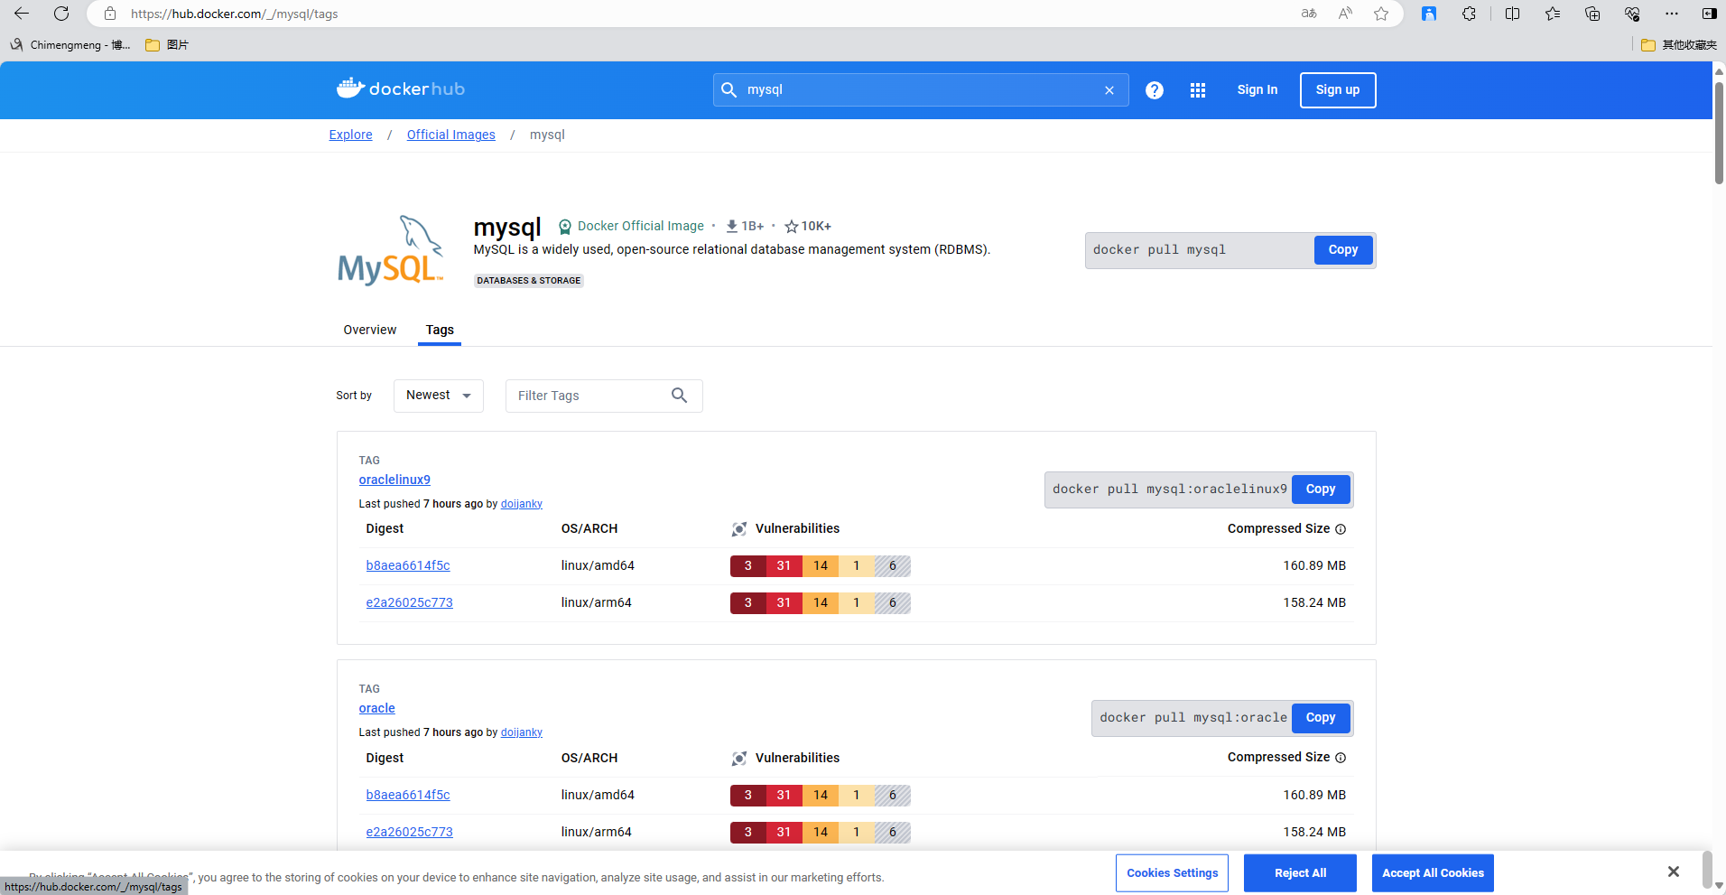Open digest e2a26025c773 under oraclelinux9
The width and height of the screenshot is (1726, 895).
tap(410, 602)
